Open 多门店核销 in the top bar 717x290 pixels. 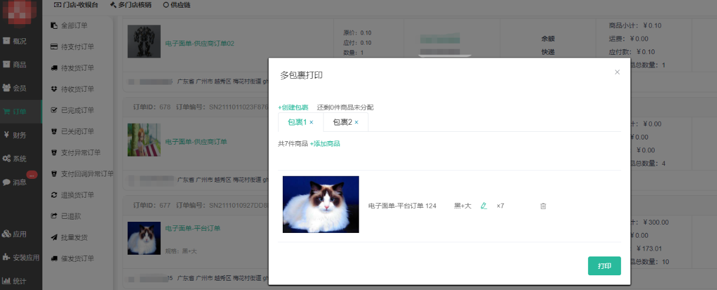coord(130,5)
